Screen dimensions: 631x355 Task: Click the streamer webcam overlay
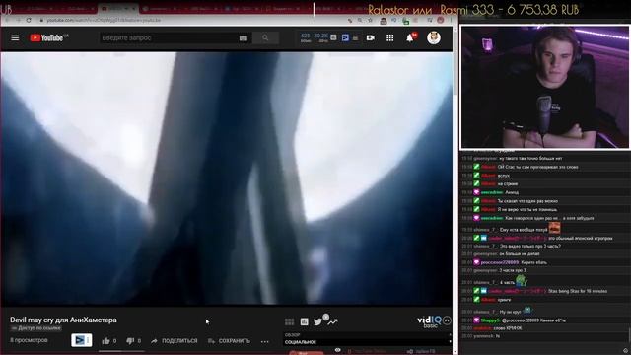tap(545, 87)
